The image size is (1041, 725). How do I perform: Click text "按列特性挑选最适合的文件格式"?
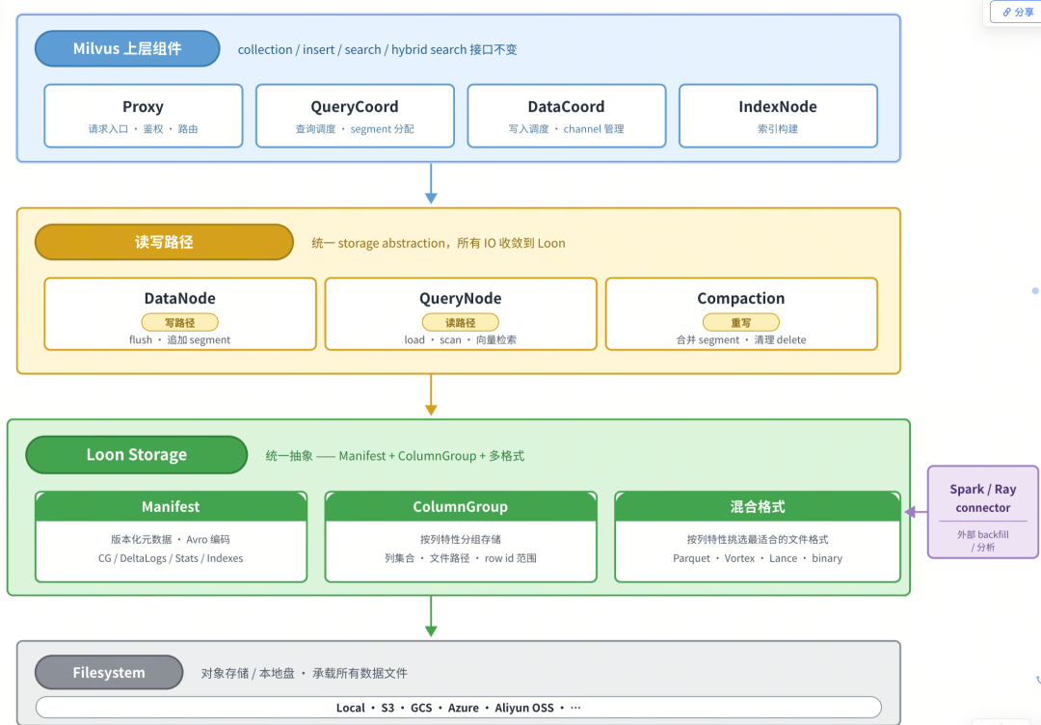click(x=758, y=539)
